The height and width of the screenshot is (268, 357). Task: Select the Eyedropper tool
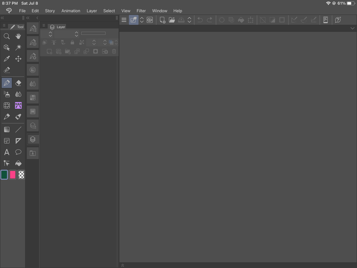(x=7, y=58)
